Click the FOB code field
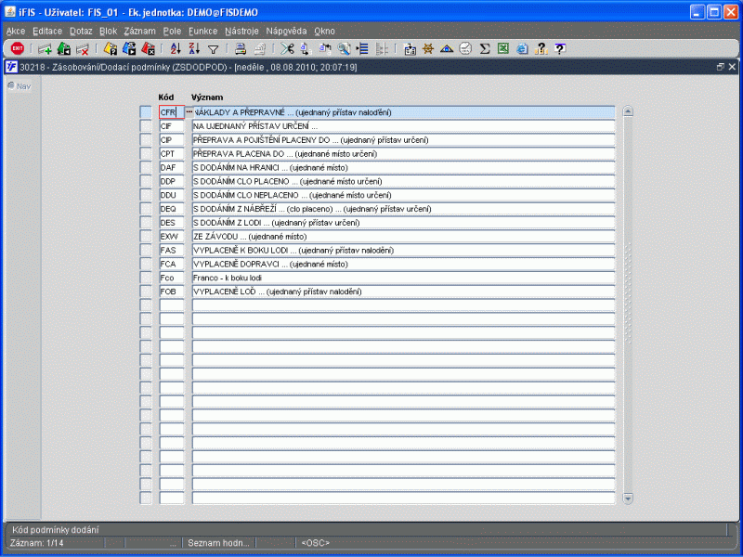This screenshot has width=743, height=557. coord(172,291)
